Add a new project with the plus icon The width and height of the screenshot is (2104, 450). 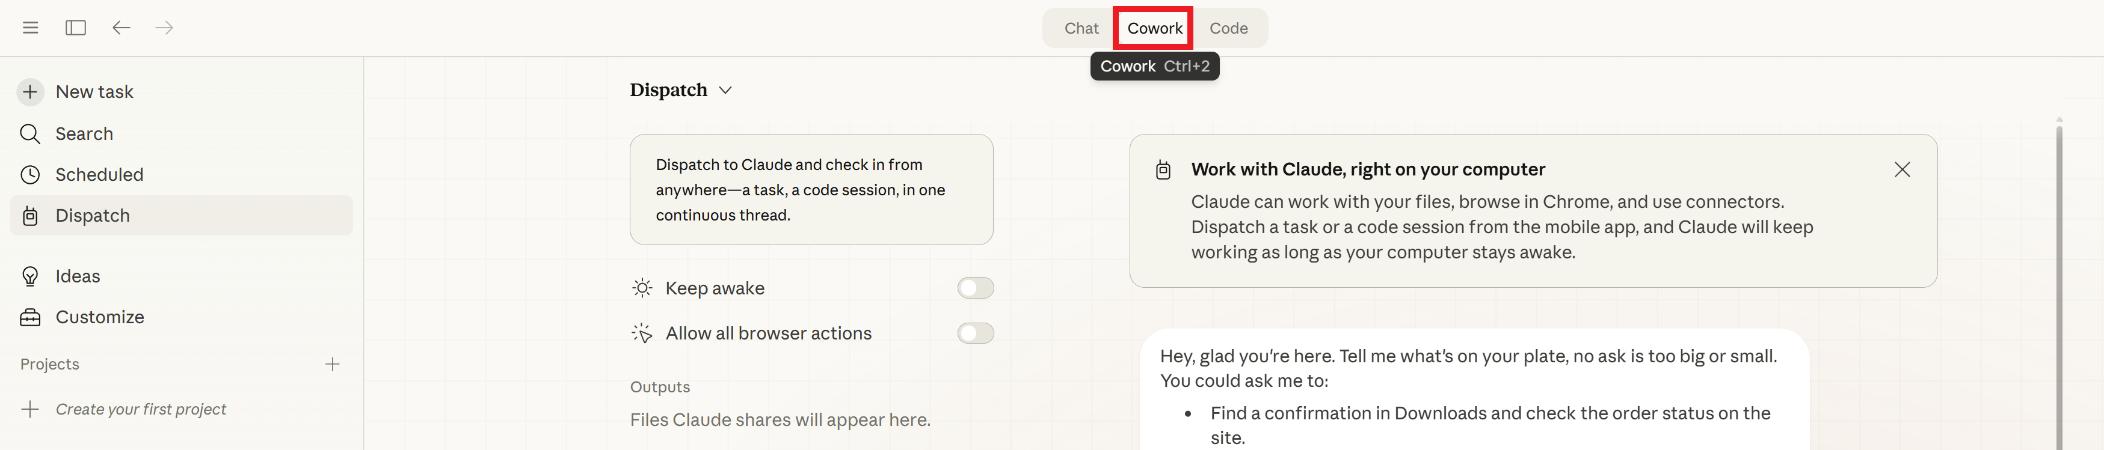pos(333,365)
